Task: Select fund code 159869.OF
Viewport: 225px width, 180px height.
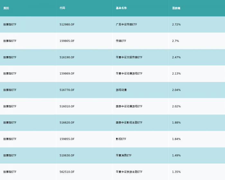Action: (67, 74)
